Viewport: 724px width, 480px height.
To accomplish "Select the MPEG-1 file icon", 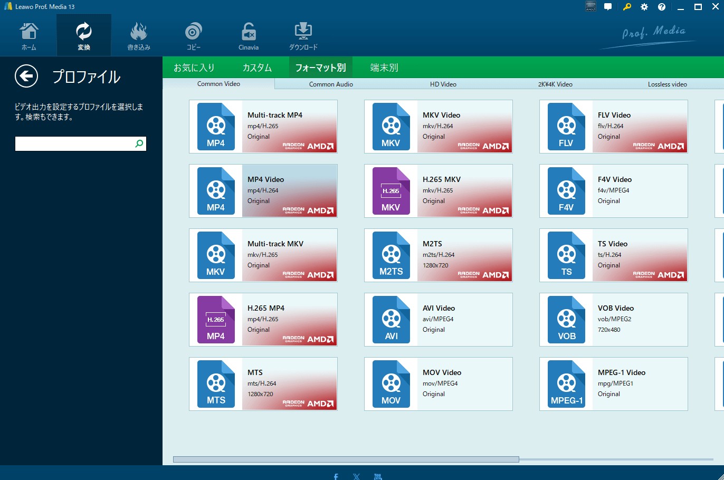I will (x=566, y=384).
